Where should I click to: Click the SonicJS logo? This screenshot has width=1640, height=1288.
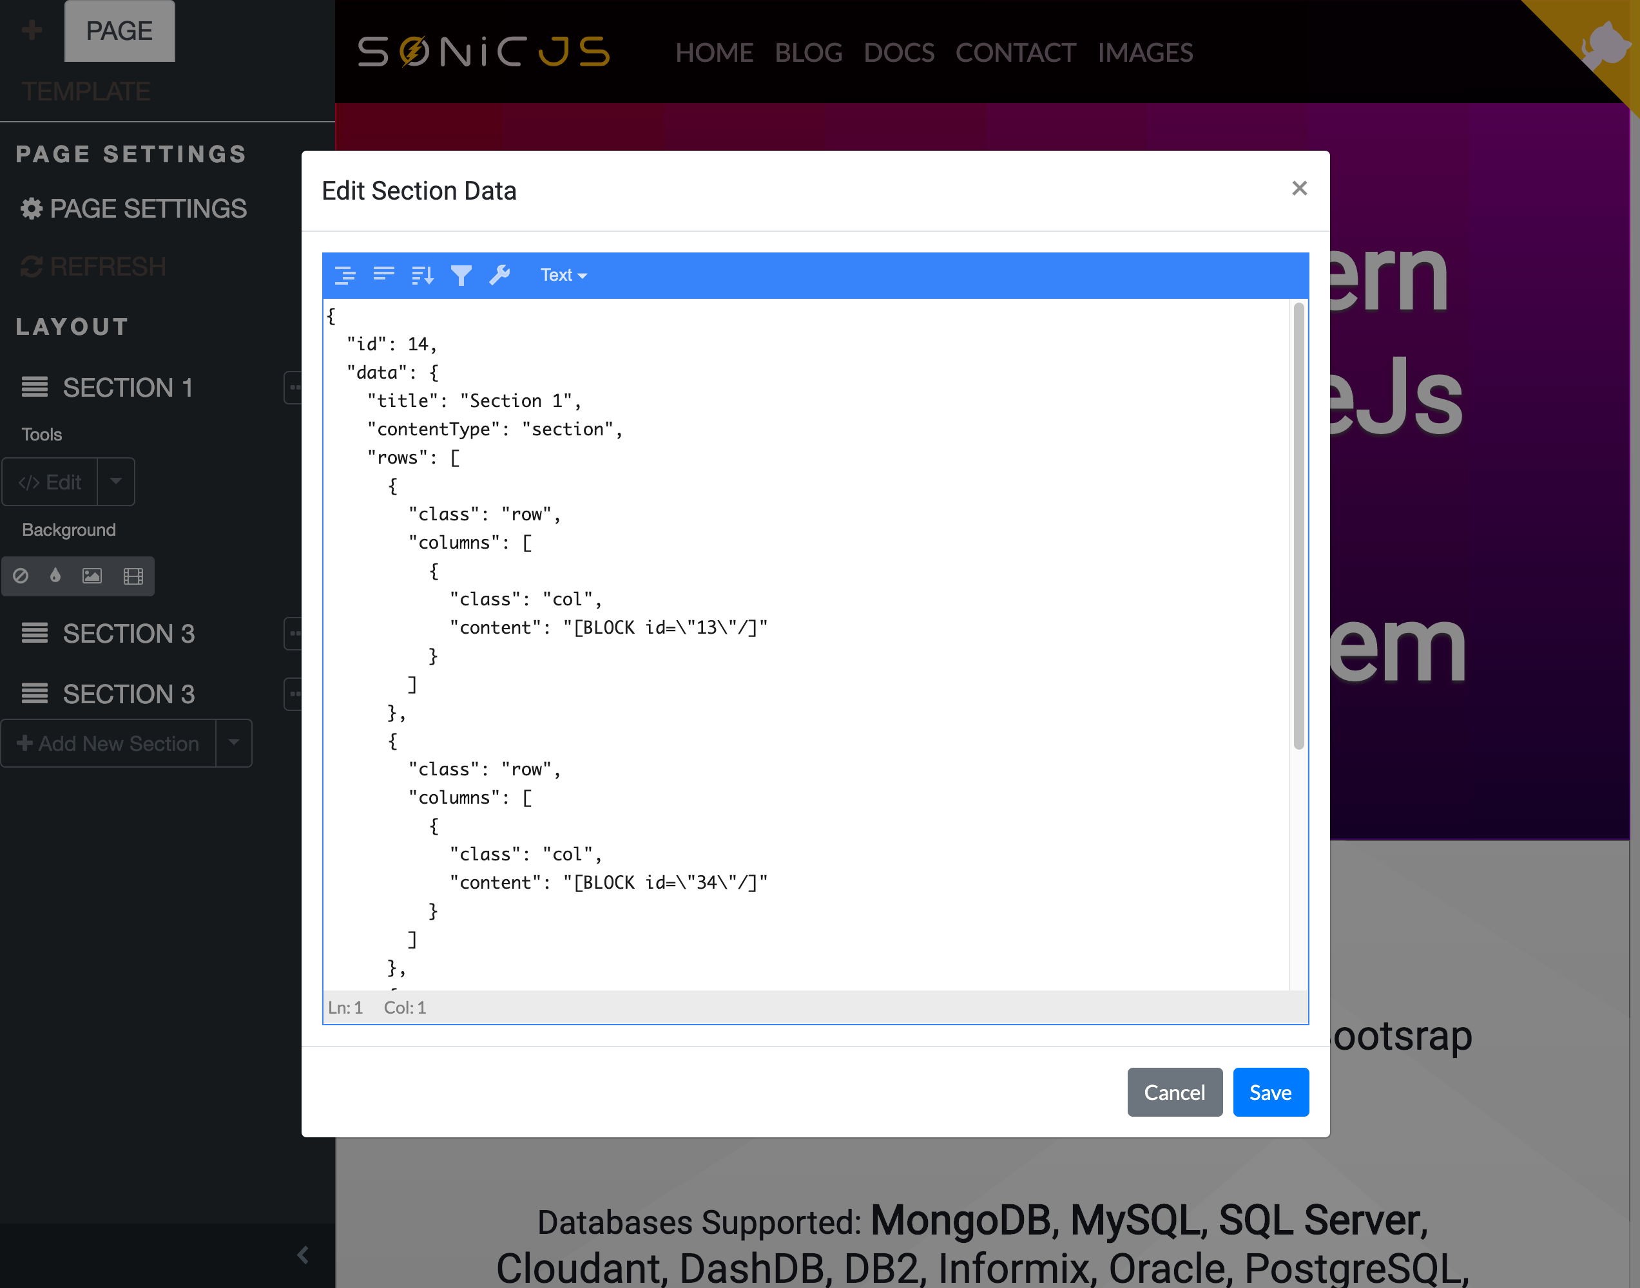coord(483,52)
